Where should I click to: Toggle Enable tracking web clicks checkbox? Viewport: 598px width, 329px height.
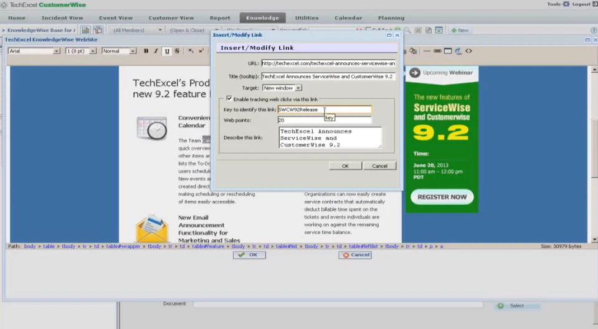(229, 99)
